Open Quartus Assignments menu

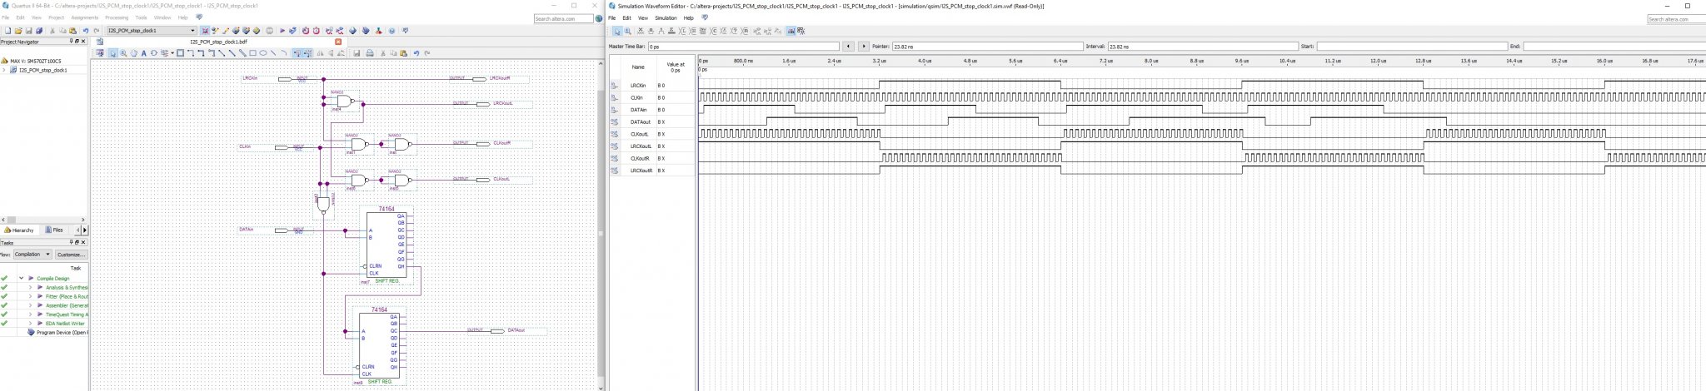pos(84,17)
